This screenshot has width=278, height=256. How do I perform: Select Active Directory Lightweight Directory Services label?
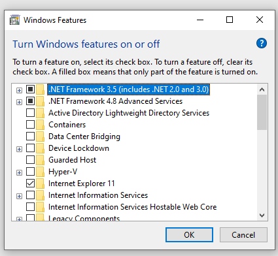pos(129,113)
